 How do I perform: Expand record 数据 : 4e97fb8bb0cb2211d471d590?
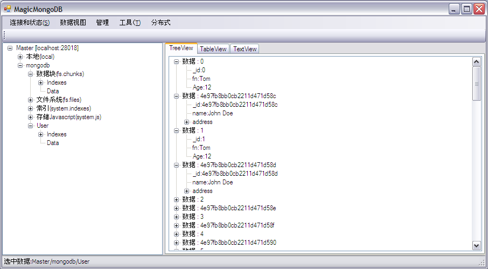click(x=177, y=243)
